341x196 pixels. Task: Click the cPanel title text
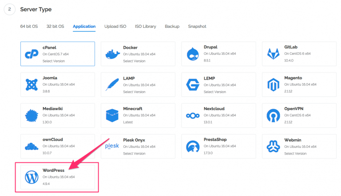pos(49,47)
